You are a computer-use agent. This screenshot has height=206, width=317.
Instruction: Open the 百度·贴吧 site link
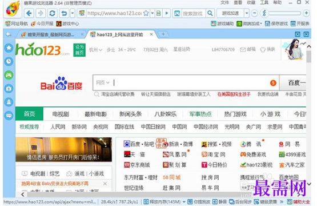(139, 144)
